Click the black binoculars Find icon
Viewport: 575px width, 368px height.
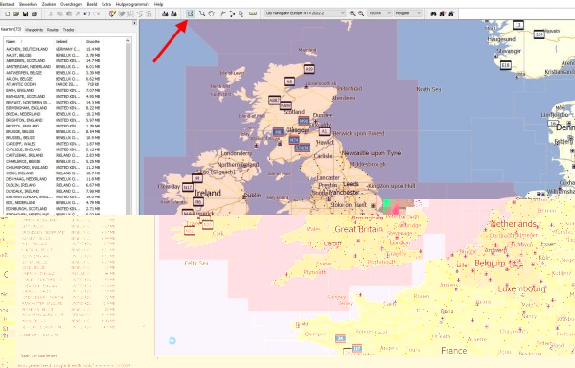pyautogui.click(x=433, y=13)
